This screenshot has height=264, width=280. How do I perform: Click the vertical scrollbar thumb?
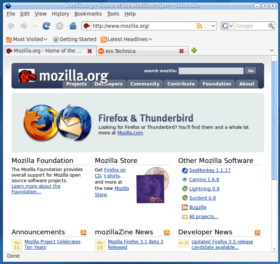[274, 121]
